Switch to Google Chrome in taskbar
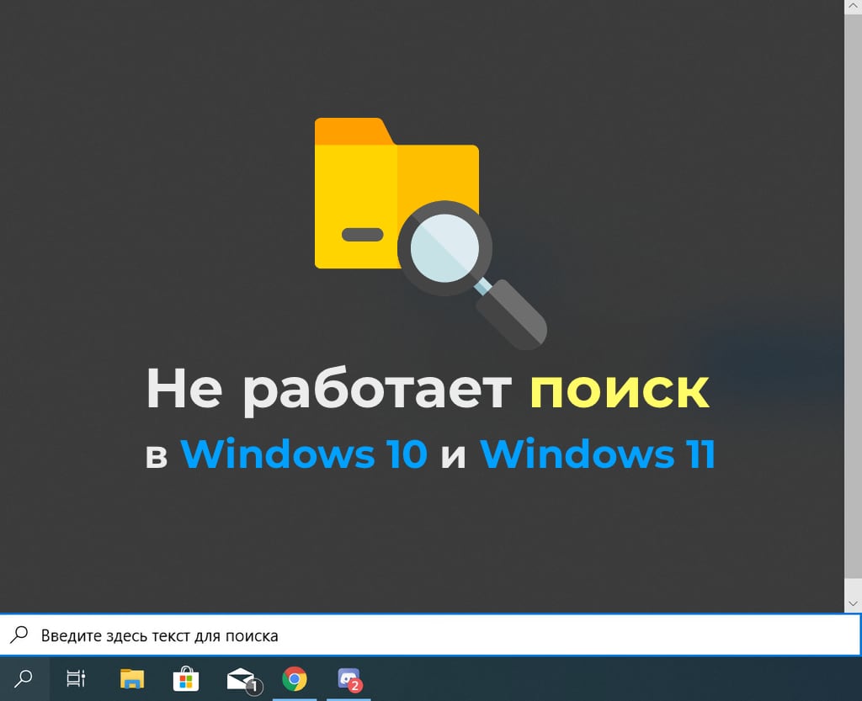 (295, 680)
